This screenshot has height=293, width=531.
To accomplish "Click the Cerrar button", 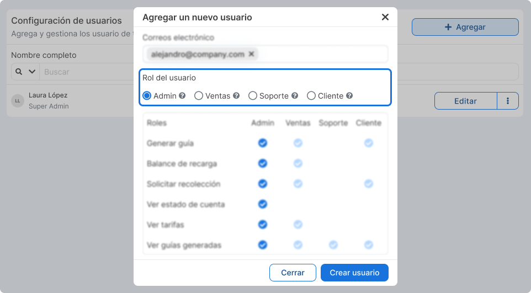I will click(x=293, y=273).
